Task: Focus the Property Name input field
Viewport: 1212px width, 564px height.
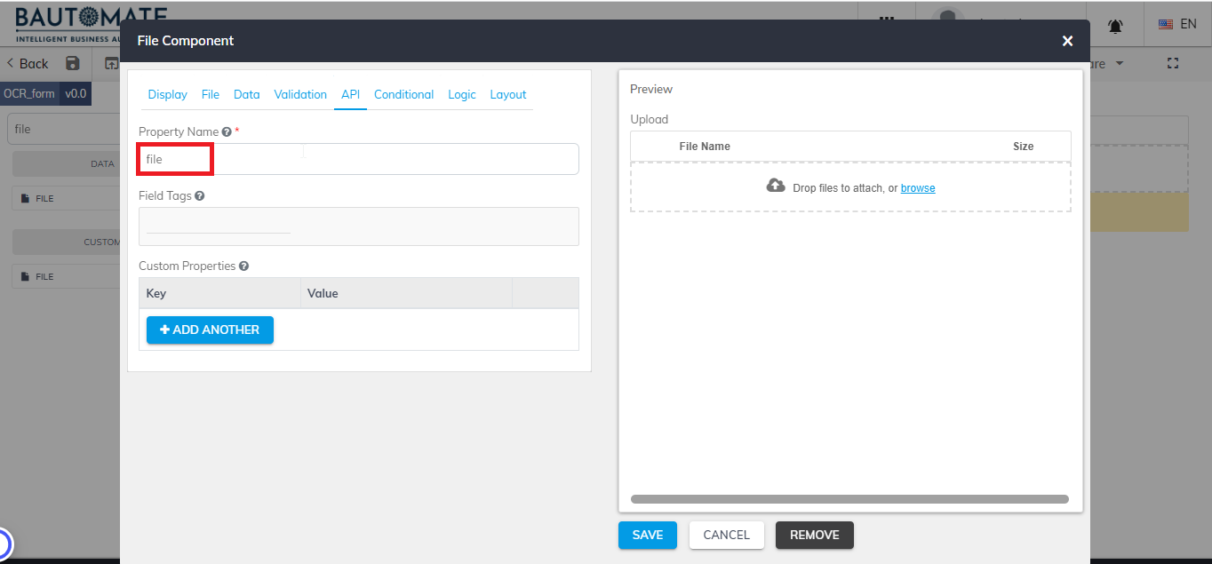Action: [x=359, y=159]
